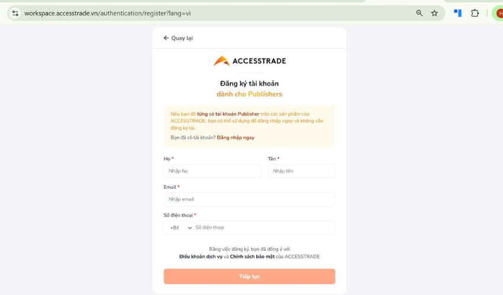Click the Quay lại text link
This screenshot has height=295, width=503.
coord(182,38)
